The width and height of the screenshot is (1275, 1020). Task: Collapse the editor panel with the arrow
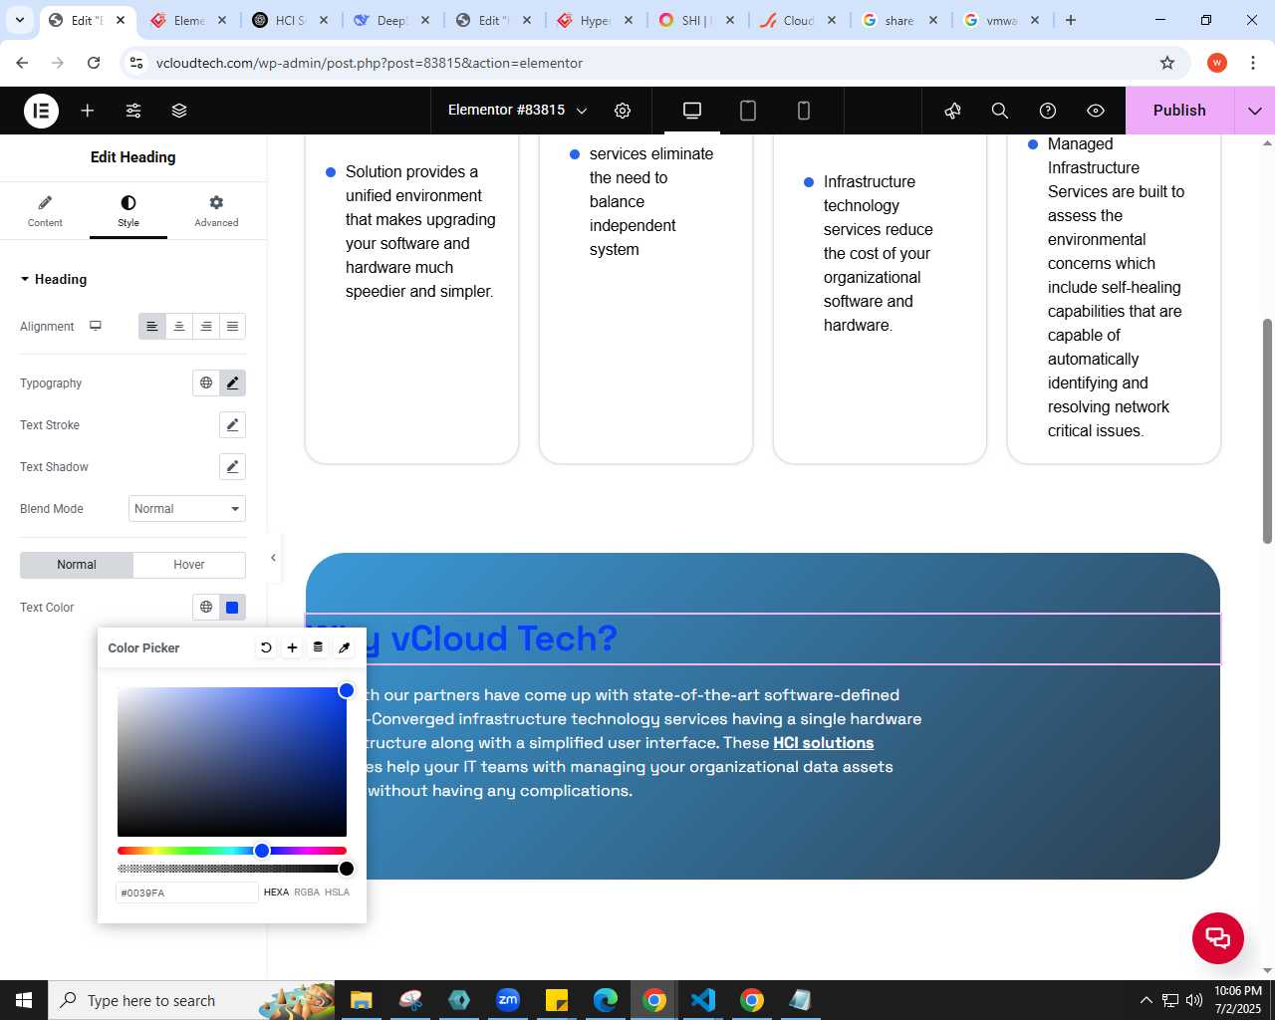pos(273,558)
